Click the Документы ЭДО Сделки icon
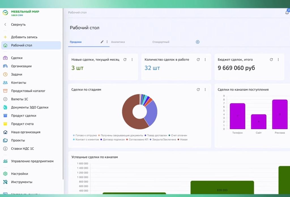 tap(5, 107)
